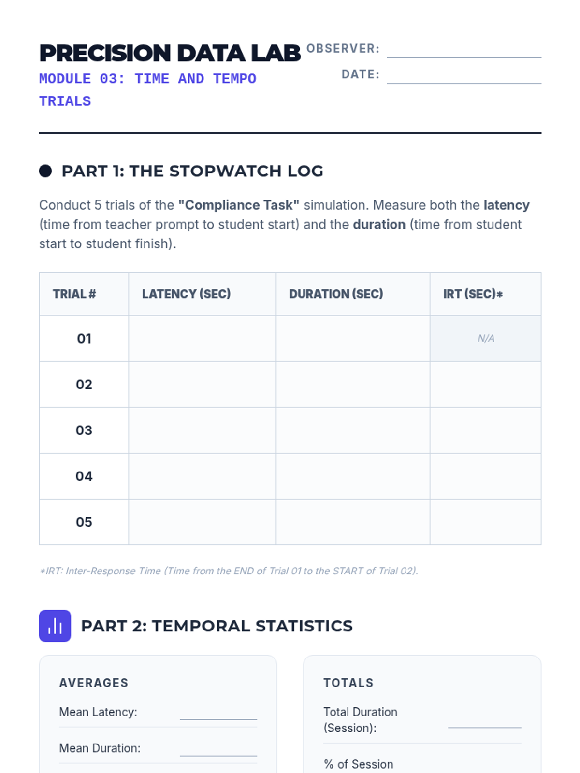This screenshot has height=773, width=580.
Task: Select Trial 01 duration cell
Action: point(353,338)
